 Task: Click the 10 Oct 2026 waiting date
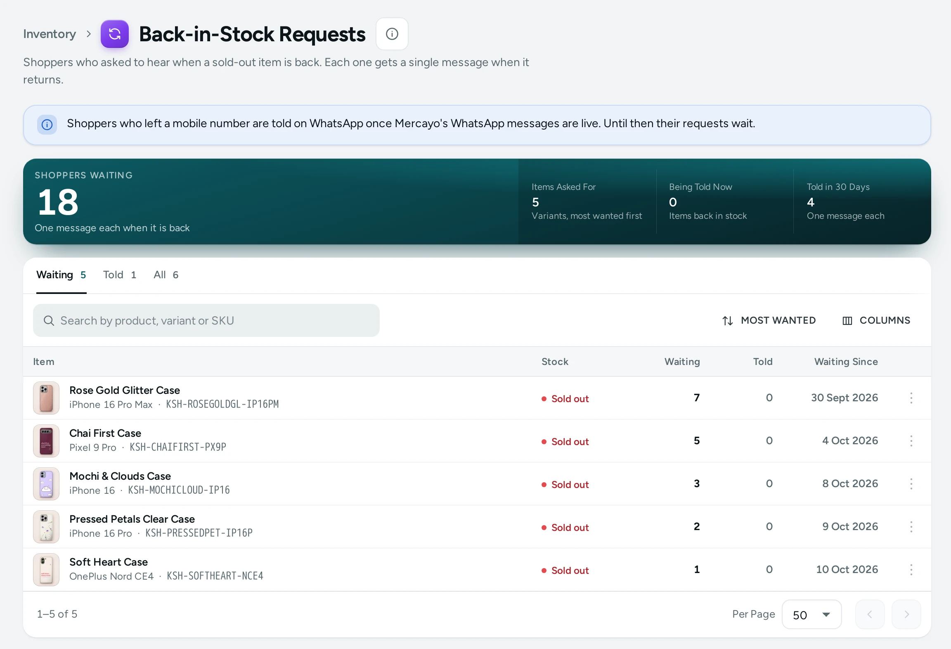pyautogui.click(x=847, y=569)
